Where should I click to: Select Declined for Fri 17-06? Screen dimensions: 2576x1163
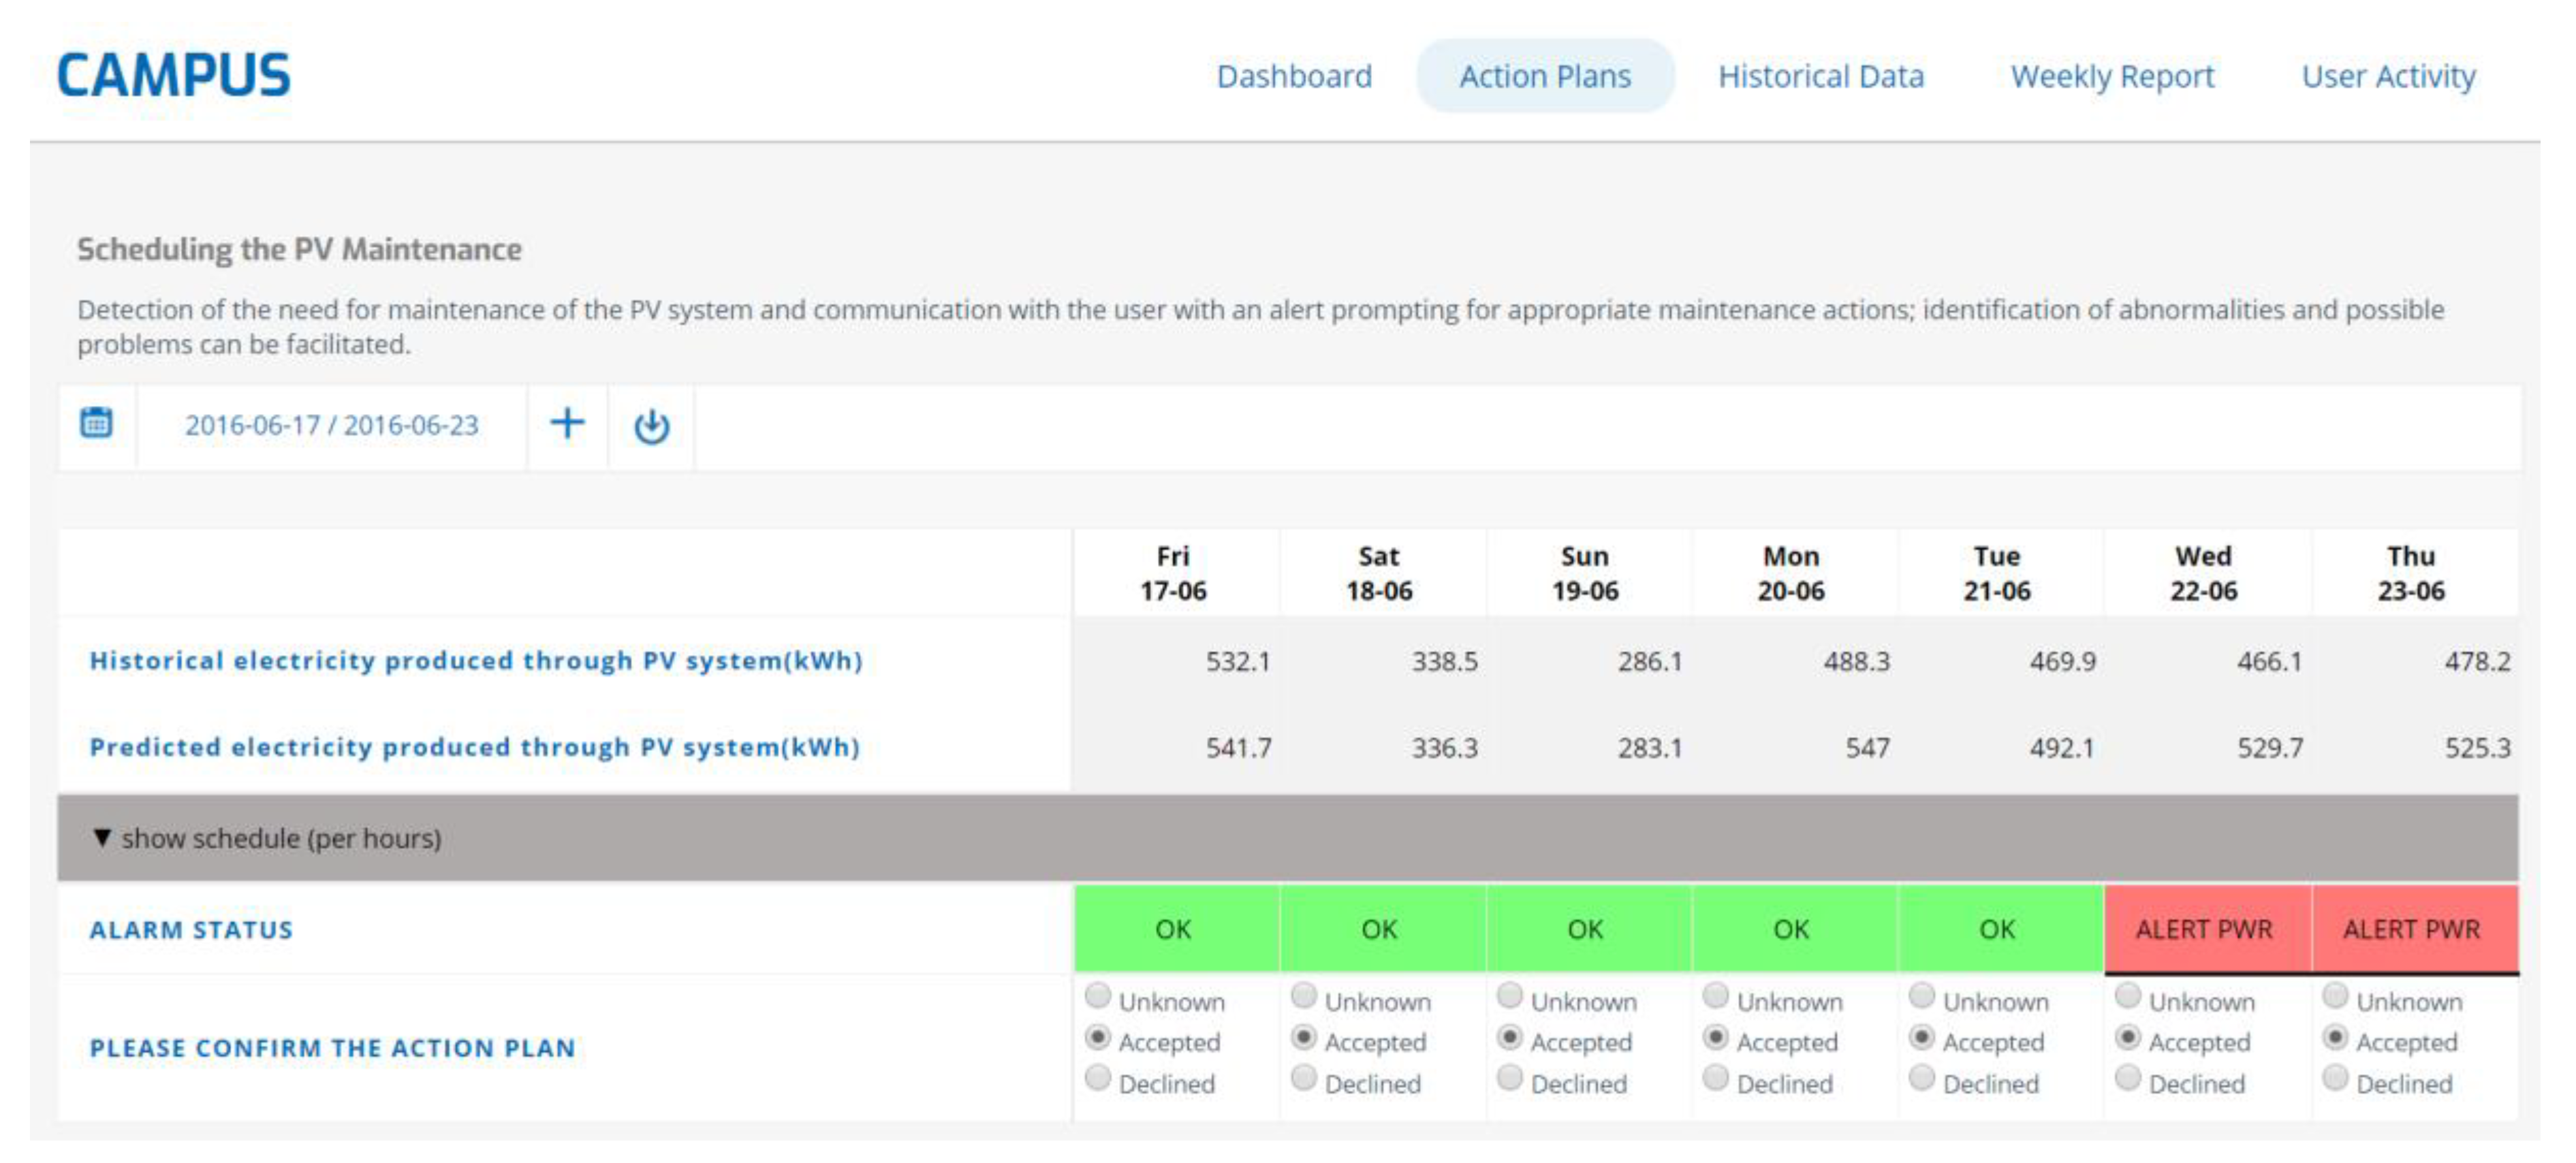(x=1098, y=1078)
